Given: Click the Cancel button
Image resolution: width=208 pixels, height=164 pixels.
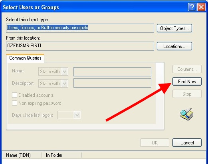Looking at the screenshot, I should tap(187, 143).
